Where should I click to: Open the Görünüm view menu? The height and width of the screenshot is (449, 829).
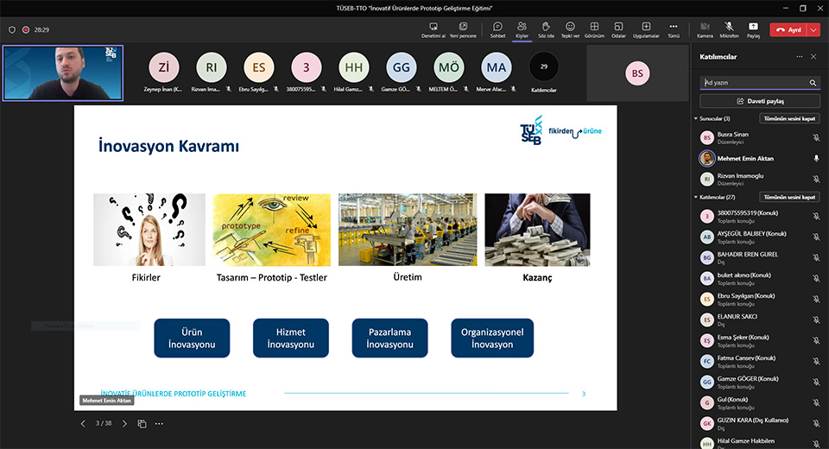[594, 29]
